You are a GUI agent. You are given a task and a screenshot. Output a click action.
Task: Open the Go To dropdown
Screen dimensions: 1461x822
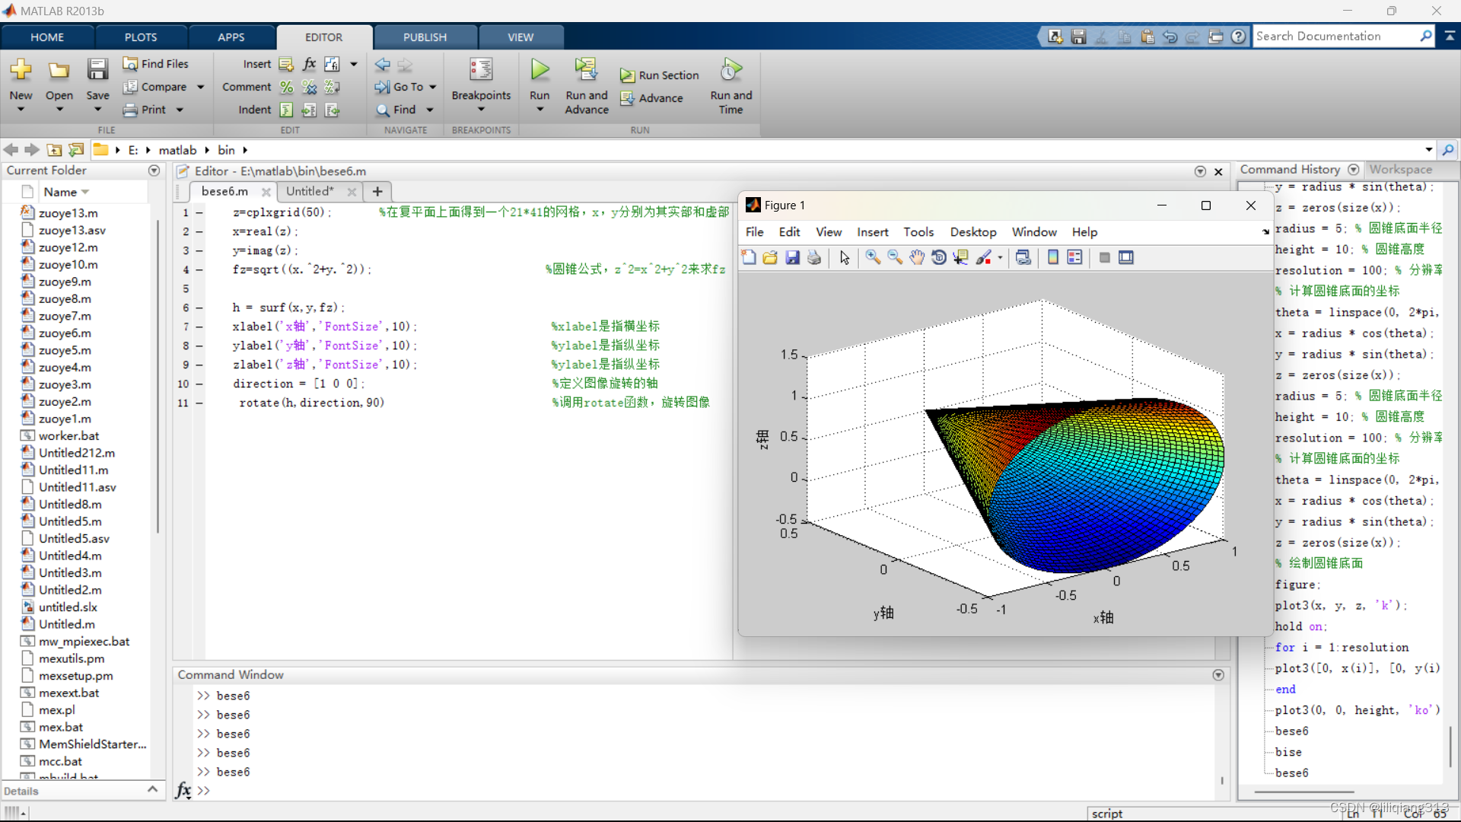433,88
